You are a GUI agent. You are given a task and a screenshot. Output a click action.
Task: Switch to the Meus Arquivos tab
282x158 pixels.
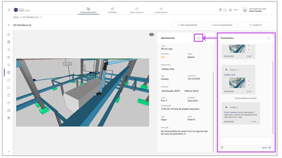coord(136,11)
